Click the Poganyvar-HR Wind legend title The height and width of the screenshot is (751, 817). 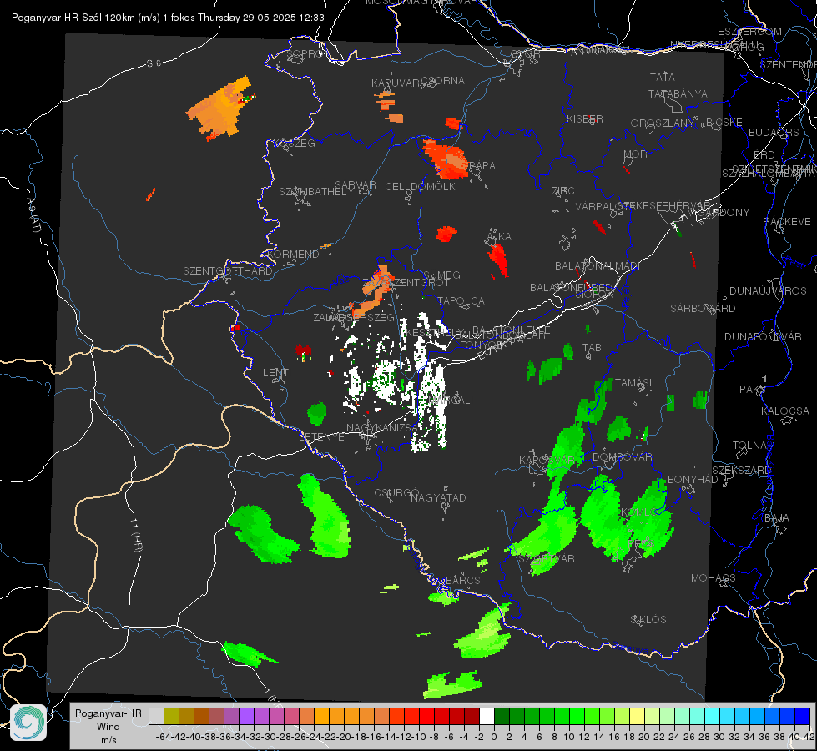[x=108, y=726]
